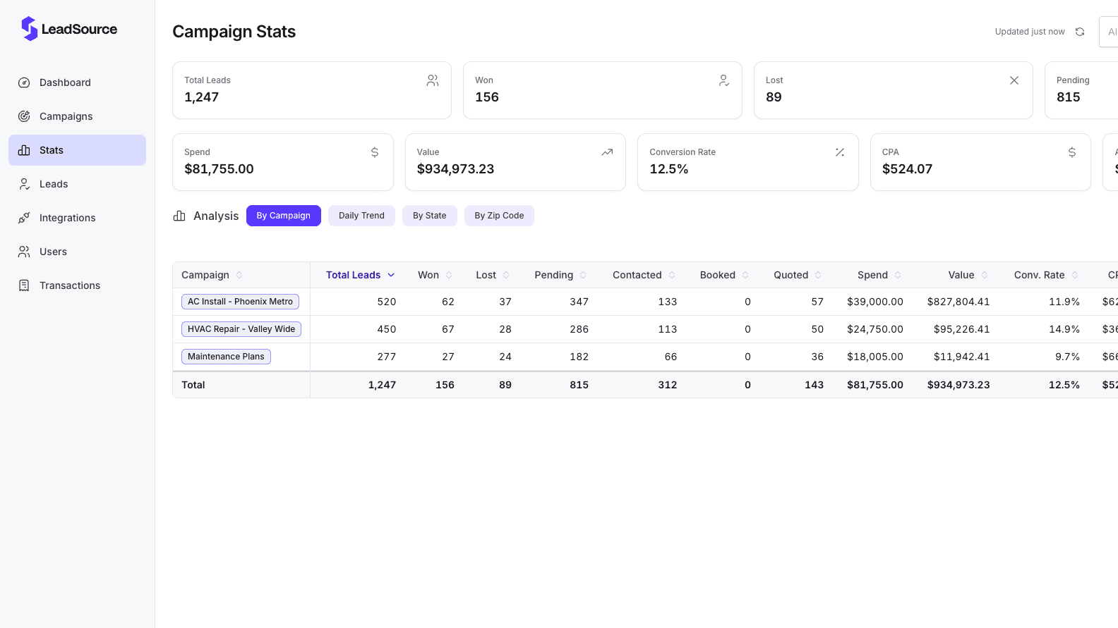Viewport: 1118px width, 628px height.
Task: Sort table by Pending column
Action: click(x=560, y=275)
